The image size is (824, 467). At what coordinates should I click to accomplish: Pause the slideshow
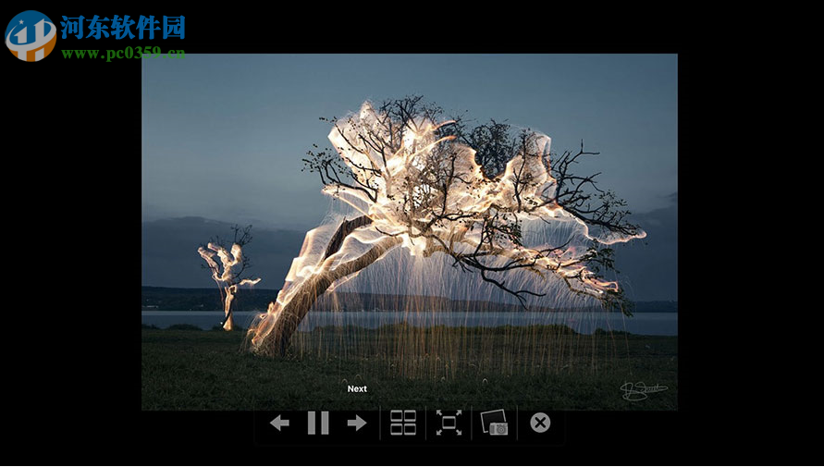pyautogui.click(x=318, y=423)
